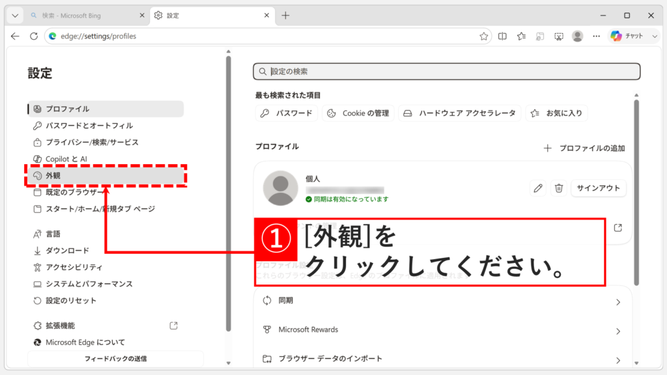Click the 同期は有効になっています status text
This screenshot has height=375, width=667.
click(351, 199)
